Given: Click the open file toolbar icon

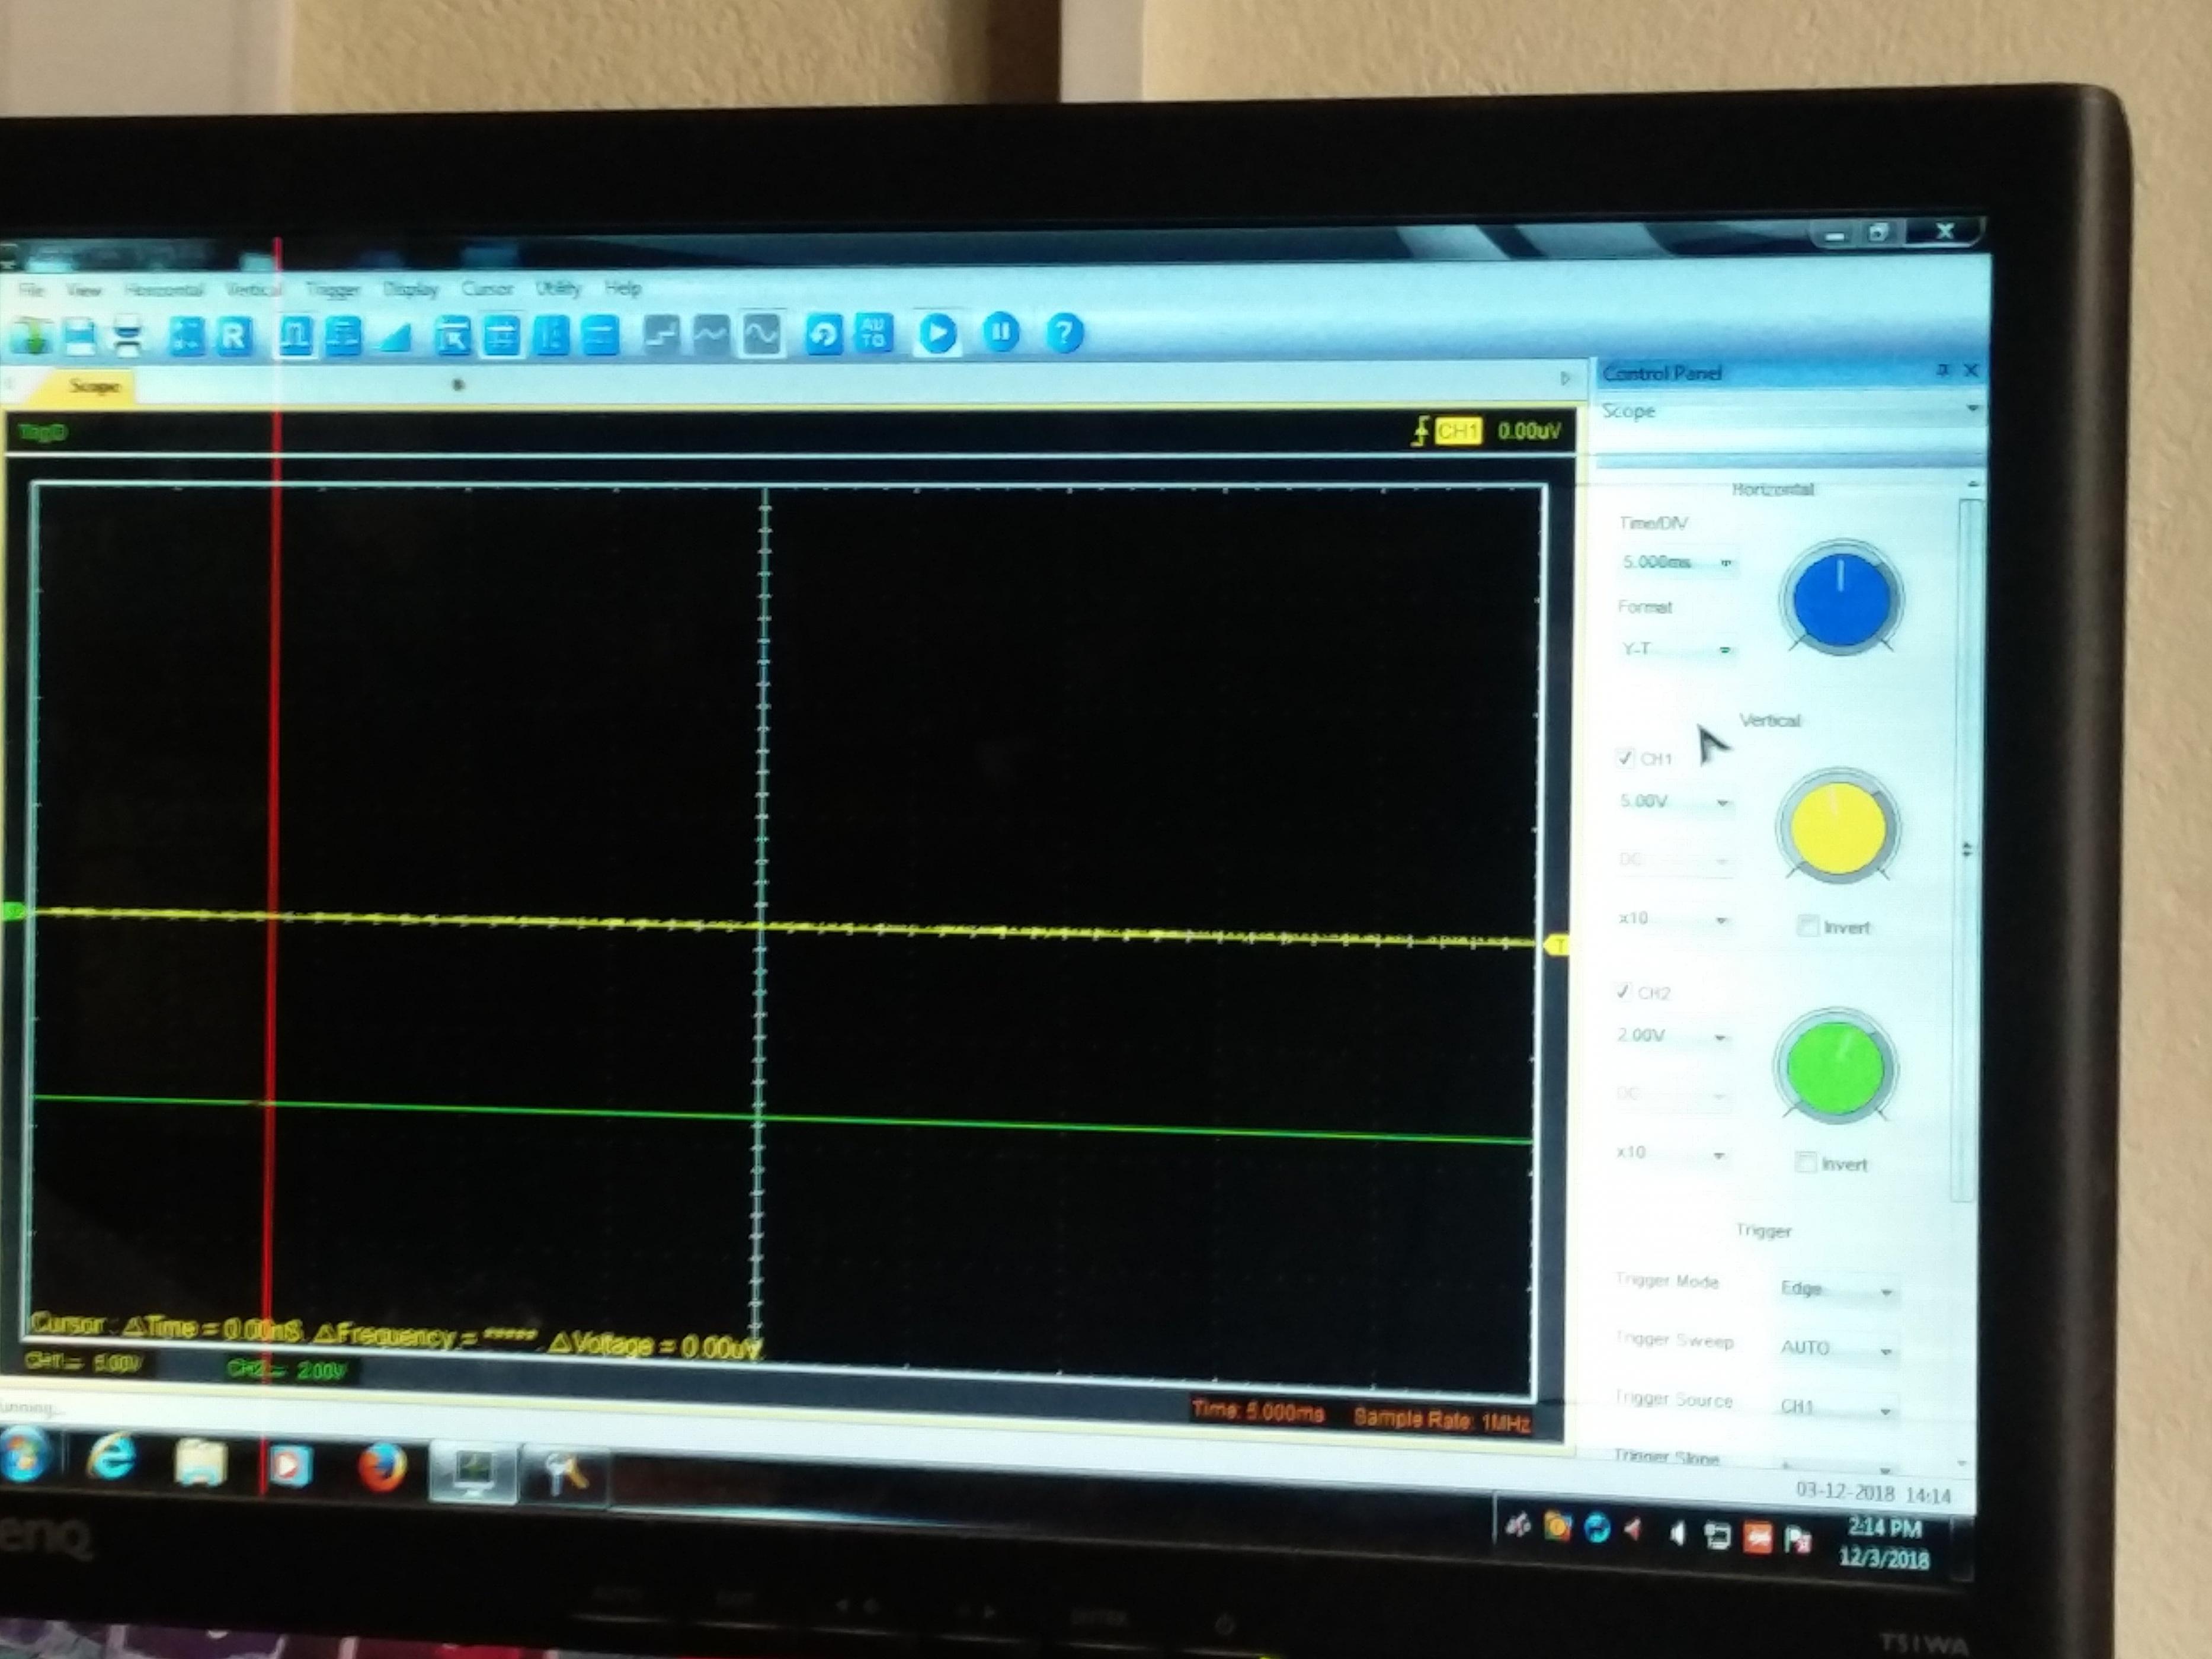Looking at the screenshot, I should tap(30, 337).
